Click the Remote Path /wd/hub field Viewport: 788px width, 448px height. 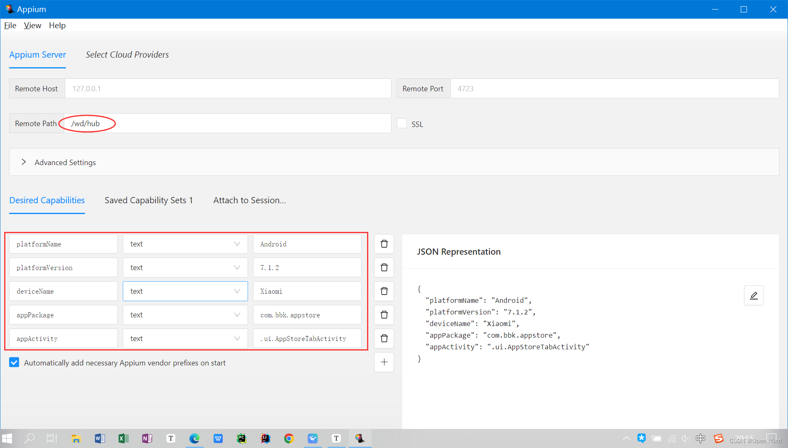coord(228,123)
